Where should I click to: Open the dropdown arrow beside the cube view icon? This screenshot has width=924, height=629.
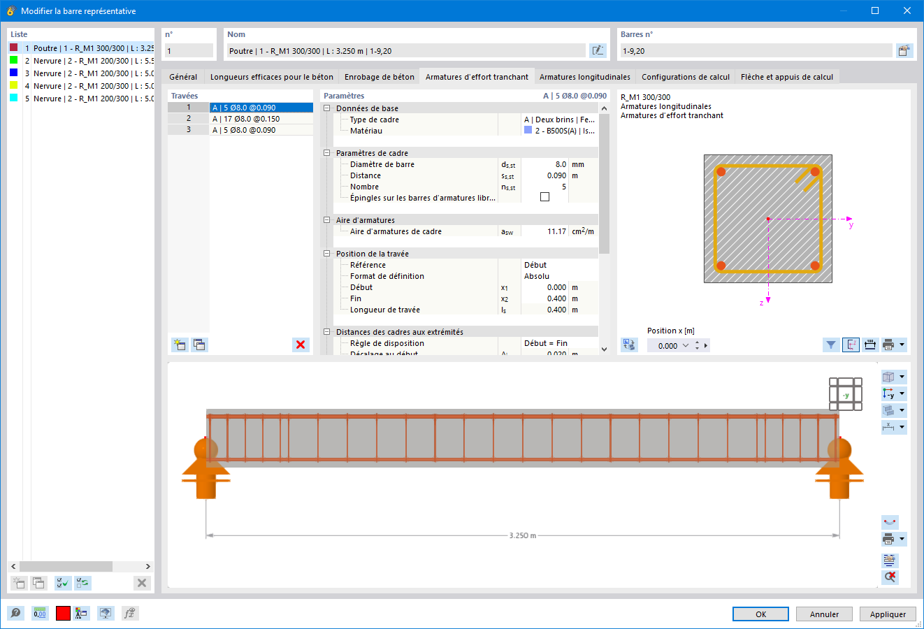point(902,377)
